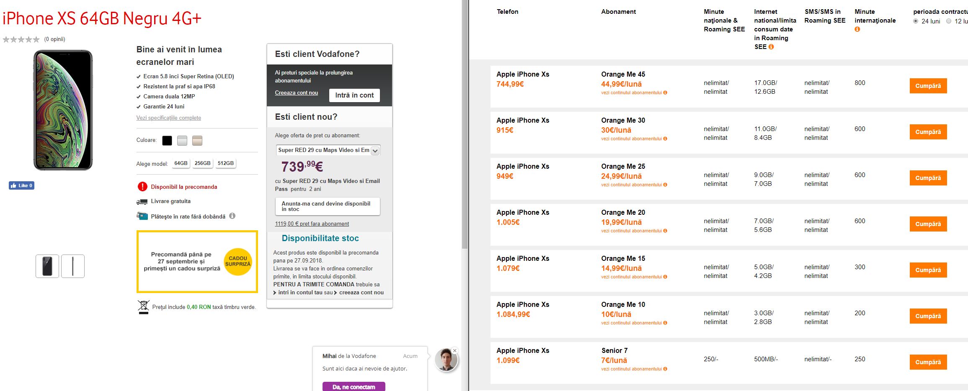Image resolution: width=968 pixels, height=391 pixels.
Task: Open vezi continutul abonamentului for Orange Me 45
Action: [631, 93]
